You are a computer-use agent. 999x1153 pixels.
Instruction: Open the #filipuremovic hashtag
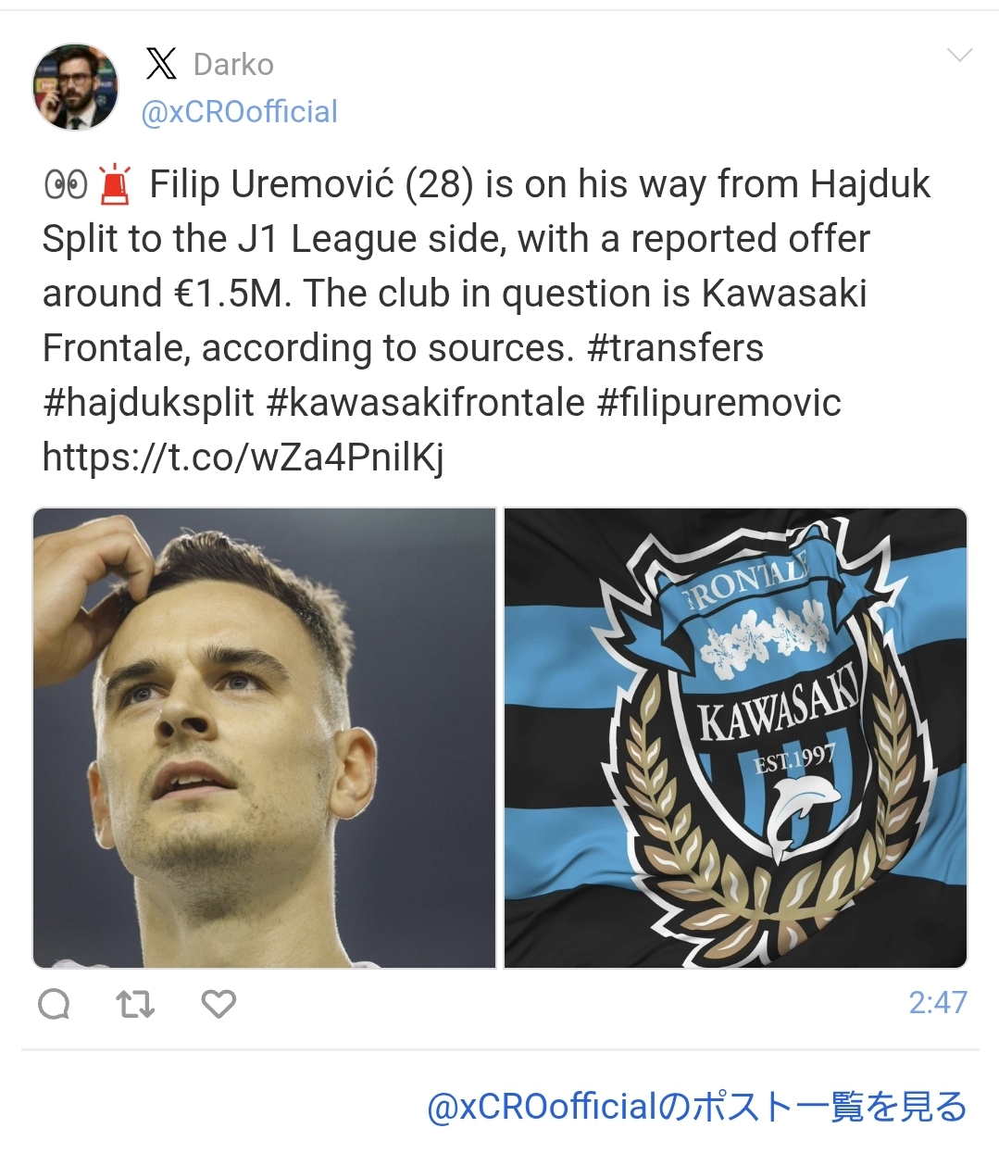coord(719,403)
